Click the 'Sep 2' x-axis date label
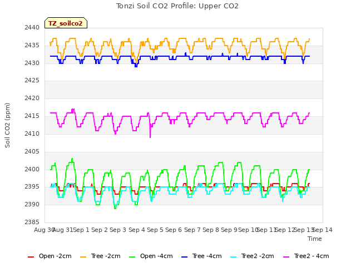This screenshot has height=267, width=356. coord(100,230)
